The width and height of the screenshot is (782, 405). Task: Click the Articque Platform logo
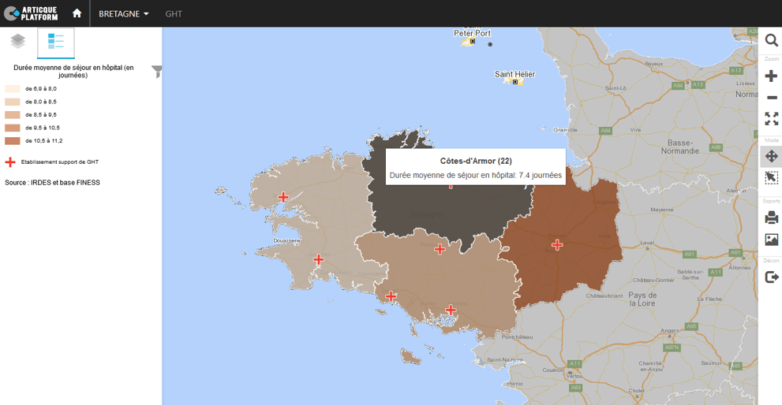32,13
